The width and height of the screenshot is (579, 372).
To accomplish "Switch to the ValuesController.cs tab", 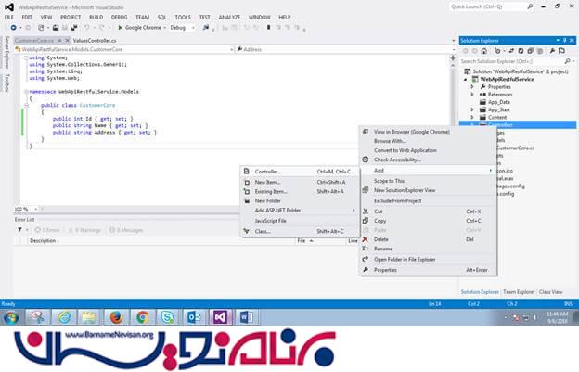I will [96, 39].
